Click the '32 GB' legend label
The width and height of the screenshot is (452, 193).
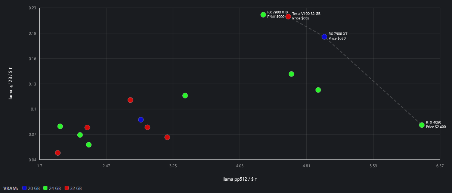click(x=76, y=189)
